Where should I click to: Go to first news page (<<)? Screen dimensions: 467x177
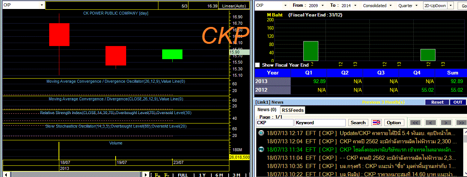[415, 122]
